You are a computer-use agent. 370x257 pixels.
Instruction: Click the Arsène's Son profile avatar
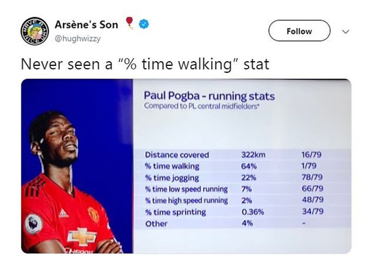click(34, 31)
